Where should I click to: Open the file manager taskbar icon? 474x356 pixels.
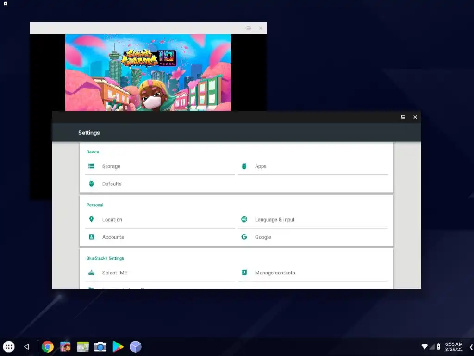pyautogui.click(x=83, y=347)
